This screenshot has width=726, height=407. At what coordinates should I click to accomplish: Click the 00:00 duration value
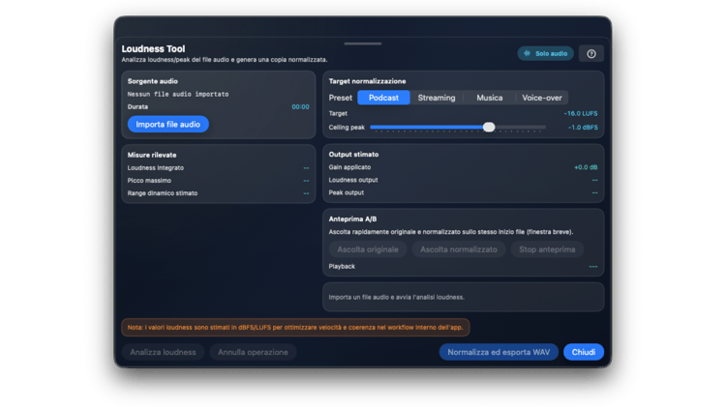click(x=300, y=107)
